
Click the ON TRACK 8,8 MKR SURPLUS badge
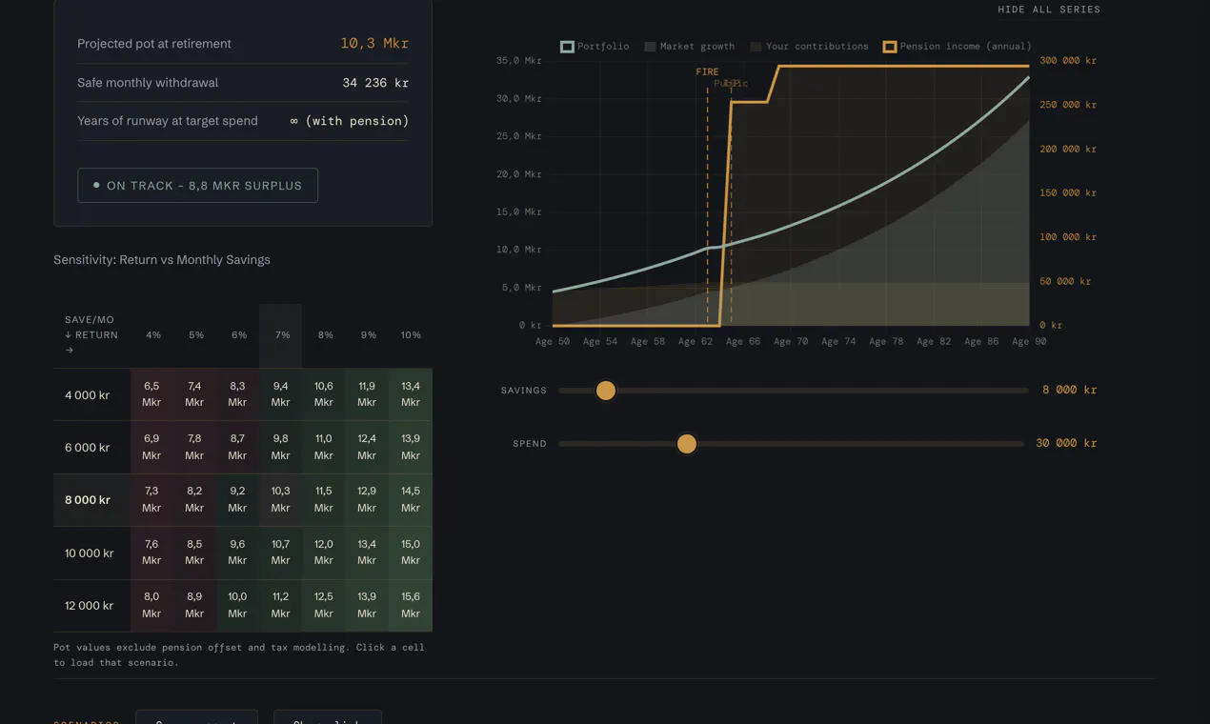197,186
